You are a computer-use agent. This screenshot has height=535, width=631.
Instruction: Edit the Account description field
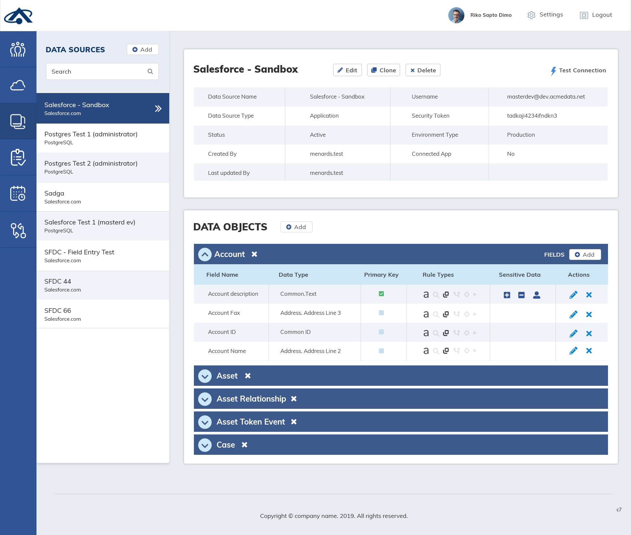tap(573, 295)
